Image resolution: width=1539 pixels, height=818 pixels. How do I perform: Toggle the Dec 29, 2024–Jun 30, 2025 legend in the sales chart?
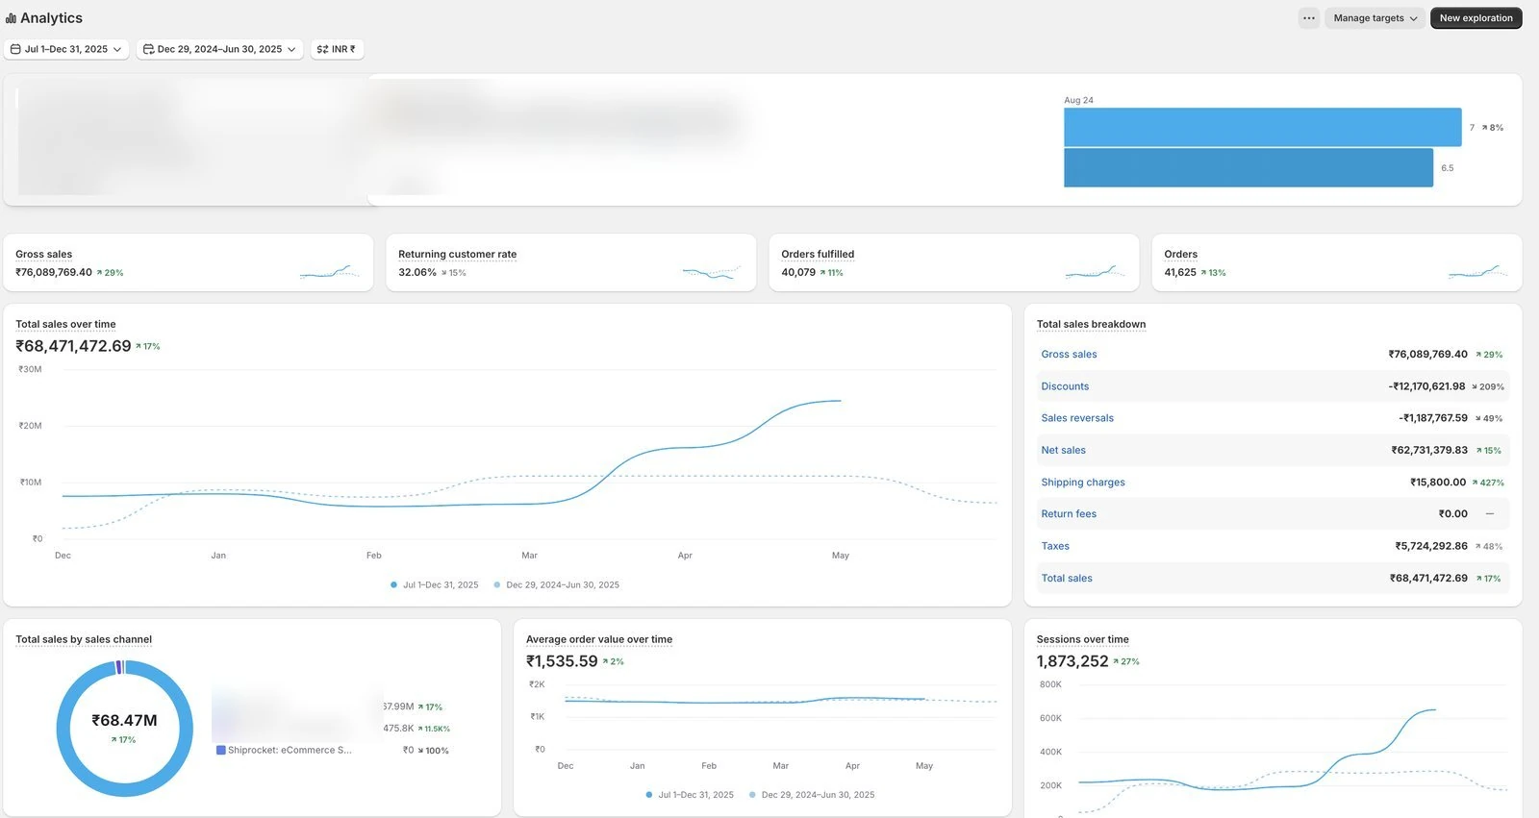(556, 585)
